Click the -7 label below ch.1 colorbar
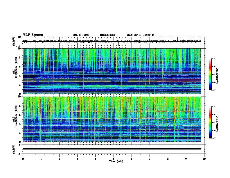Screen dimensions: 230x178 tap(214, 90)
